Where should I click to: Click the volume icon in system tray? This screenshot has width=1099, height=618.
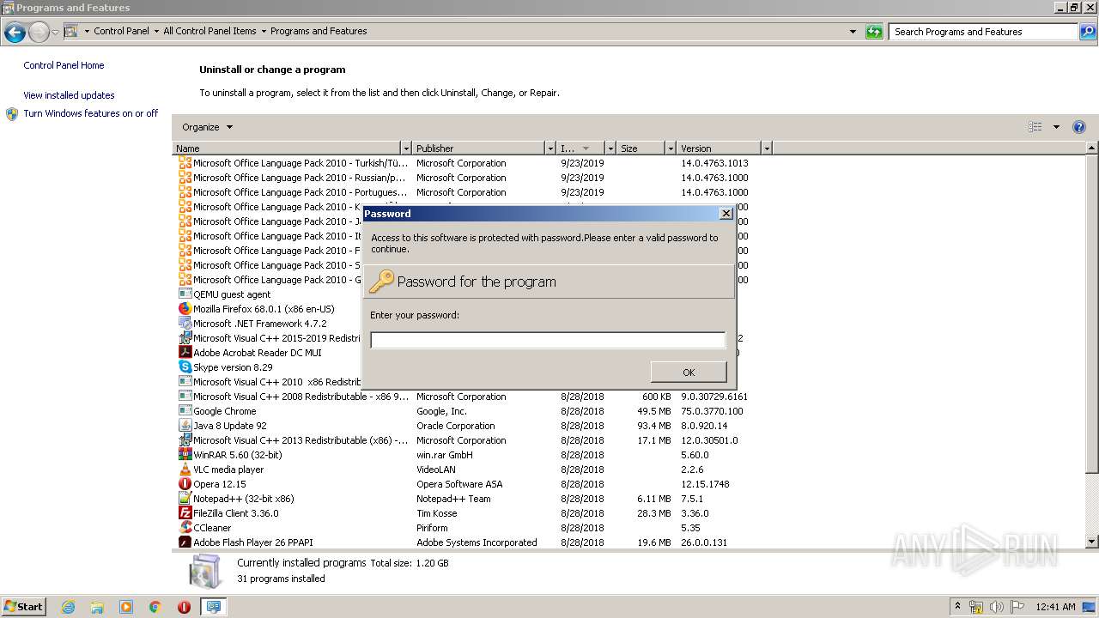coord(997,607)
